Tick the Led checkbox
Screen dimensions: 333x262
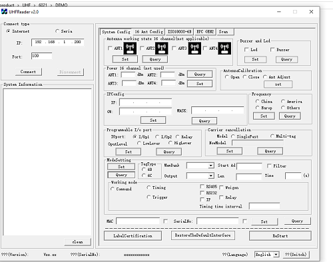(246, 50)
